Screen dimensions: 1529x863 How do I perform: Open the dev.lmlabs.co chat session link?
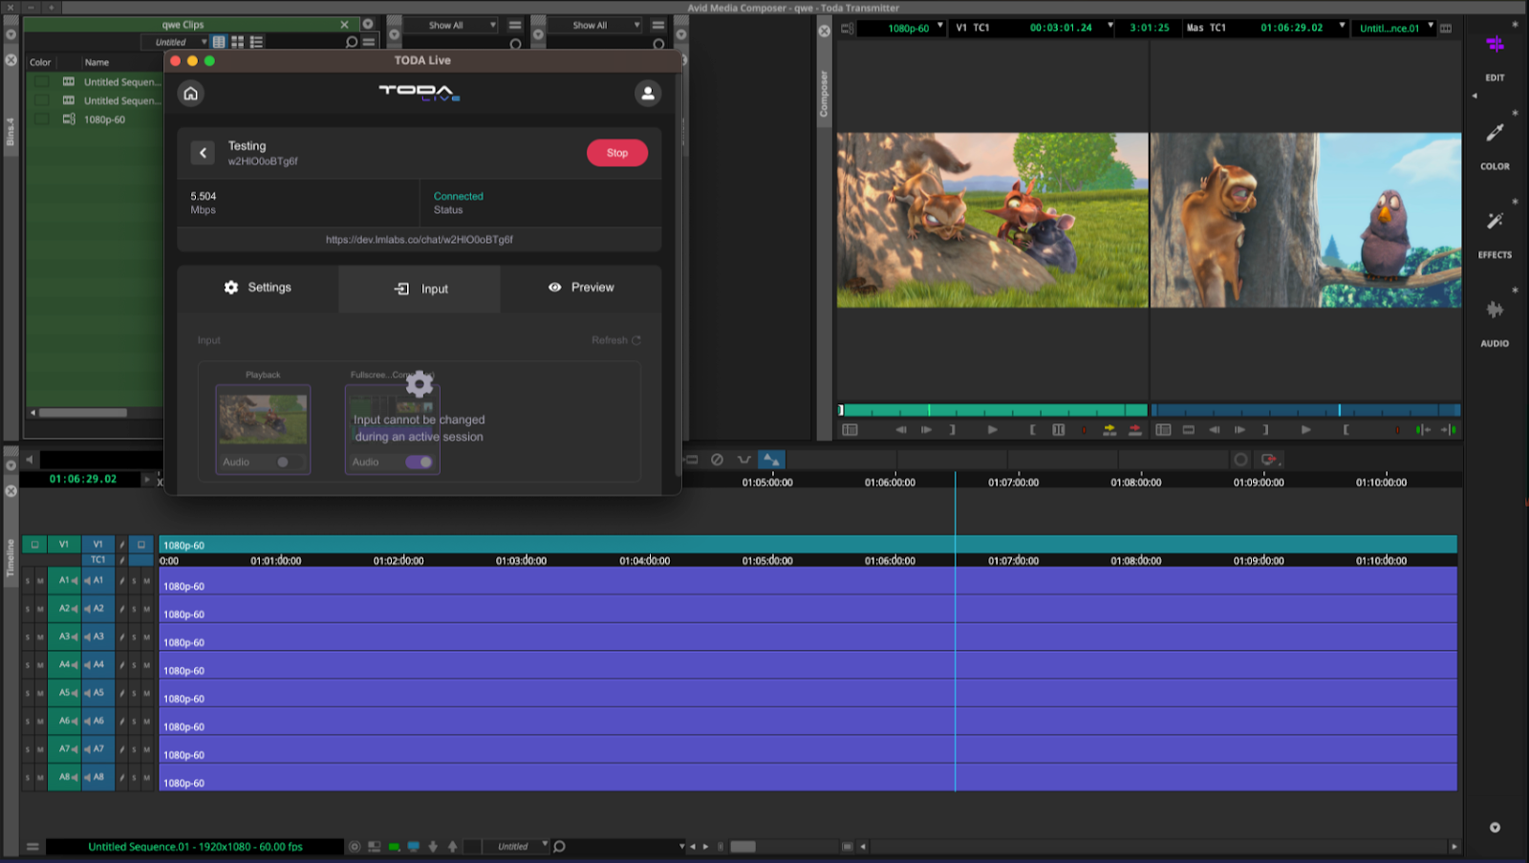tap(420, 240)
